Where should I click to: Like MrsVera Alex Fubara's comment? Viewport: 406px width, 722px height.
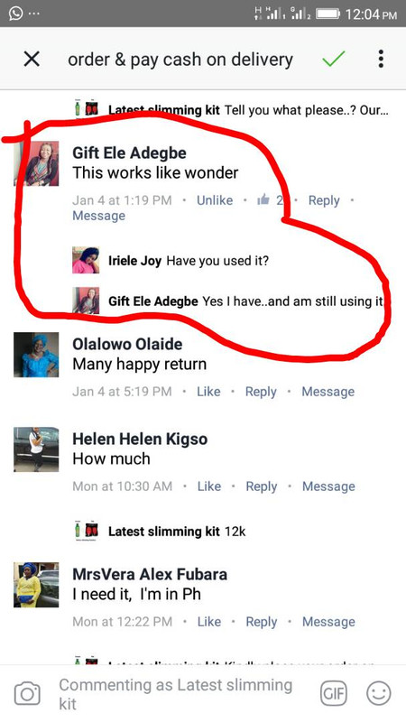tap(209, 622)
